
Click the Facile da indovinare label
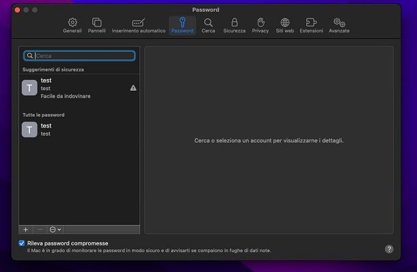coord(66,96)
